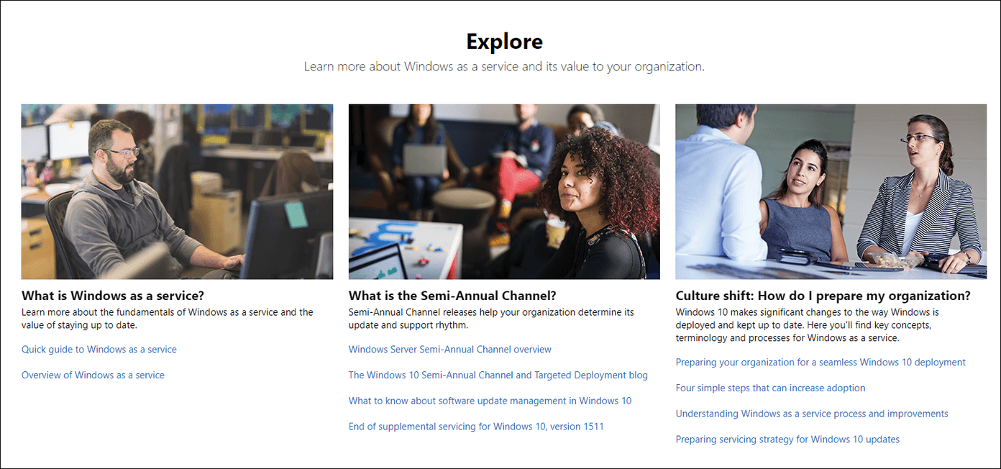The width and height of the screenshot is (1001, 469).
Task: Click the photo of the bearded man at a computer
Action: click(x=177, y=191)
